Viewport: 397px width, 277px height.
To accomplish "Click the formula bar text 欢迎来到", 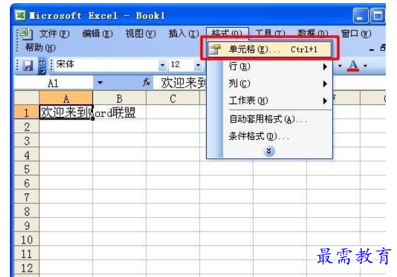I will [x=184, y=82].
